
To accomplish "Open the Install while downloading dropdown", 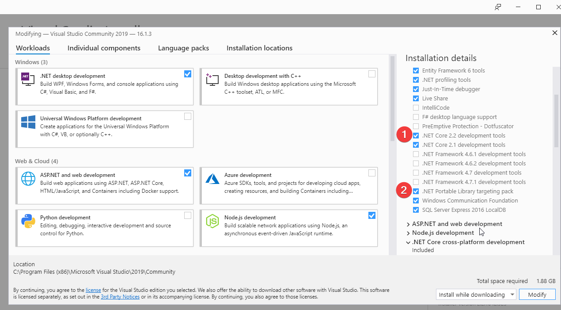I will pos(476,295).
